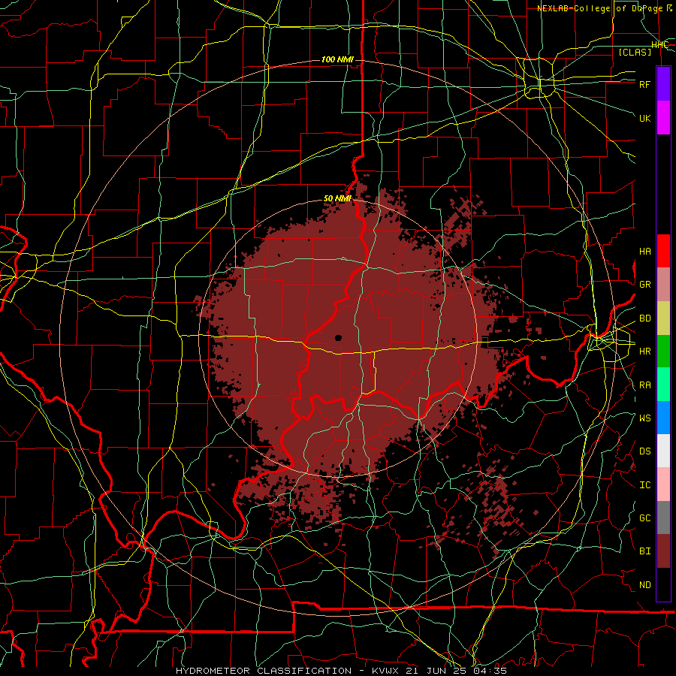Click the '04:35' timestamp
This screenshot has height=676, width=676.
pos(492,671)
